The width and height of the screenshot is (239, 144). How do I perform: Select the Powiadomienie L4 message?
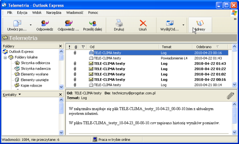click(x=147, y=58)
